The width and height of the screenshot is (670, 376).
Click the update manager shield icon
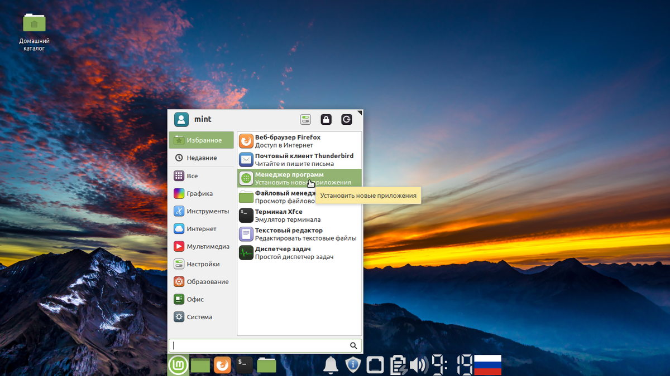[353, 365]
